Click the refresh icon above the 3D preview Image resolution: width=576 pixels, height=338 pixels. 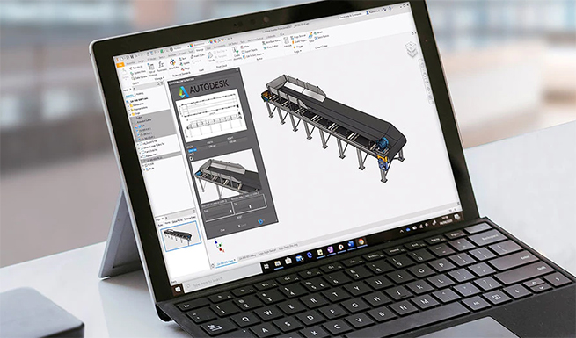(x=191, y=158)
